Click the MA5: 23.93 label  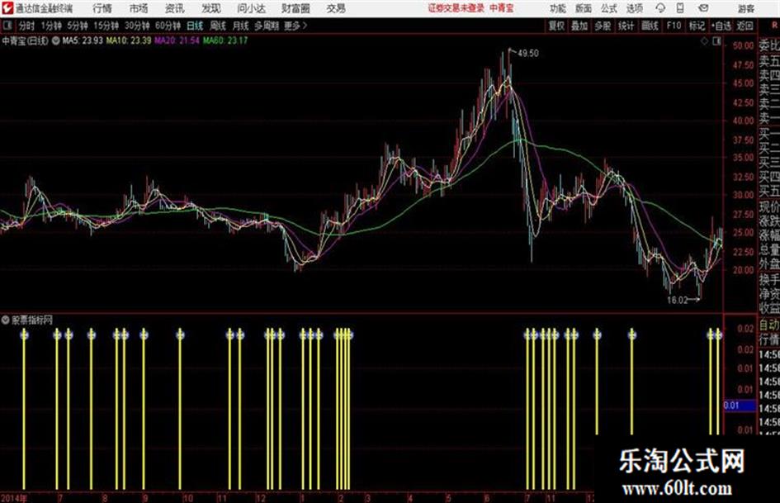82,40
